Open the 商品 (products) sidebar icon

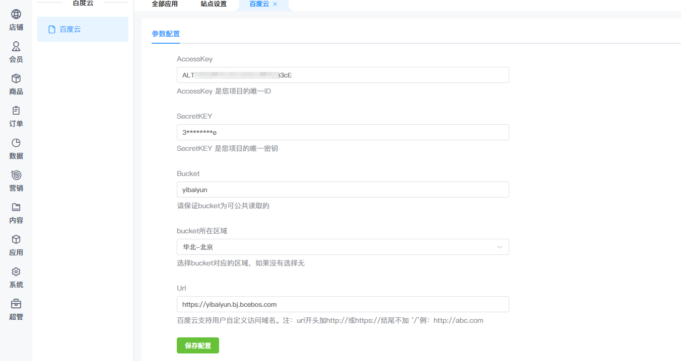point(16,78)
